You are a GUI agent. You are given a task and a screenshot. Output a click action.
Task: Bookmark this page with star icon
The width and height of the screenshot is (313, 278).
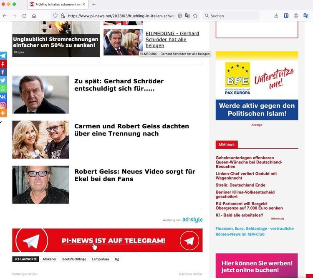pos(195,15)
